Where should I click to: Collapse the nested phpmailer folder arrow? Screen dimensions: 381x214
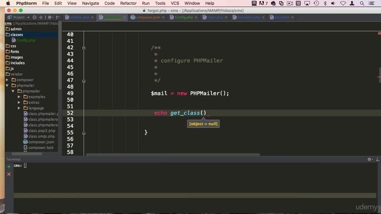[13, 91]
